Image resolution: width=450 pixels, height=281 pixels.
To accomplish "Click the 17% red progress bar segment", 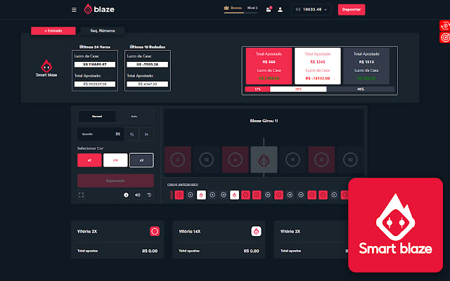I will tap(257, 89).
